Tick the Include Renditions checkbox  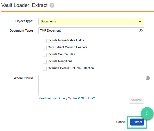point(45,62)
